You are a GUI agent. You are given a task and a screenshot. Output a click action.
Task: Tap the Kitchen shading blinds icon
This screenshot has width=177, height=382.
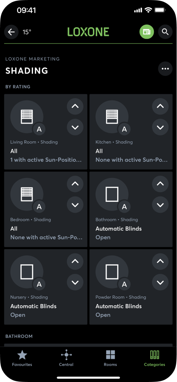pos(112,117)
